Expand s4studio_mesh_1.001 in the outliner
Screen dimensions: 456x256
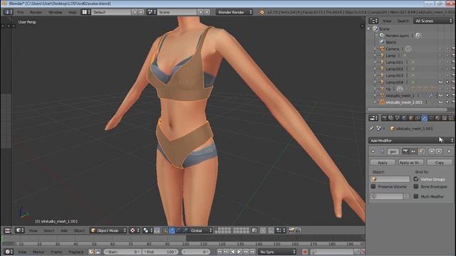point(375,102)
